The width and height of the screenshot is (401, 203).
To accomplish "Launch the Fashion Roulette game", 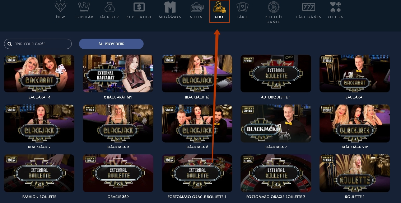I will pyautogui.click(x=39, y=173).
